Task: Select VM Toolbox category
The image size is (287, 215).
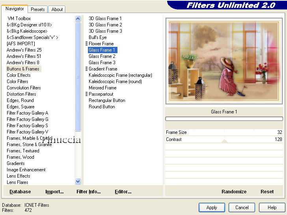Action: click(19, 19)
